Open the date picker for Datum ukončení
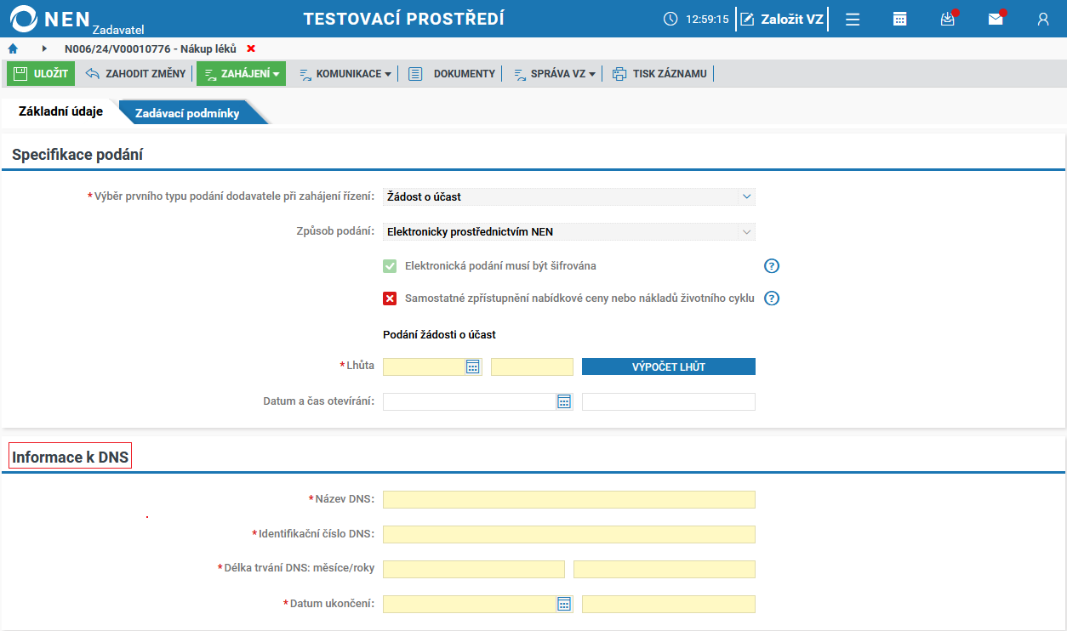Image resolution: width=1067 pixels, height=631 pixels. coord(564,604)
